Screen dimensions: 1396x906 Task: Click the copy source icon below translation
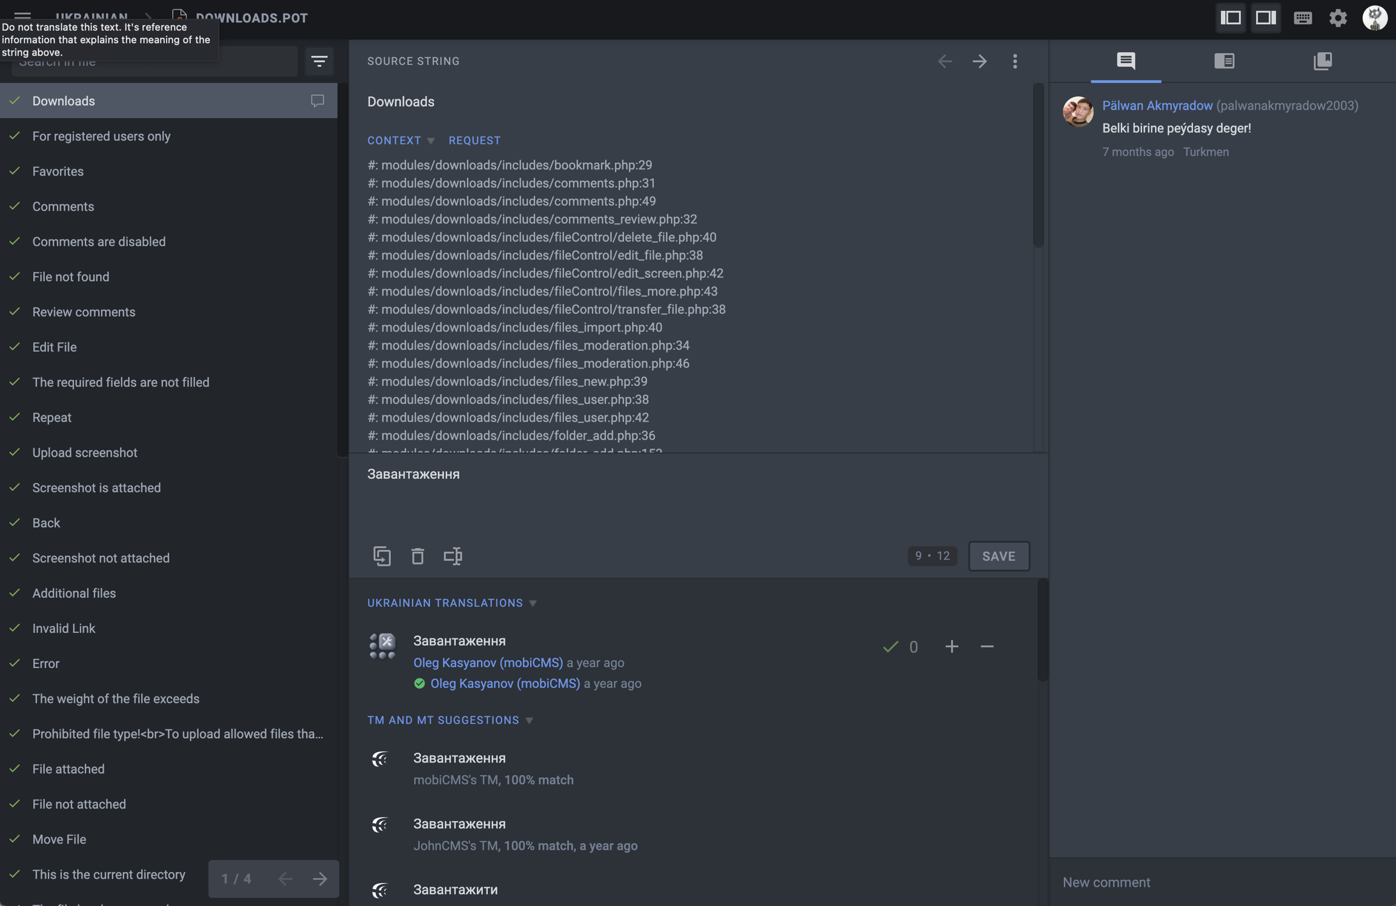coord(382,556)
